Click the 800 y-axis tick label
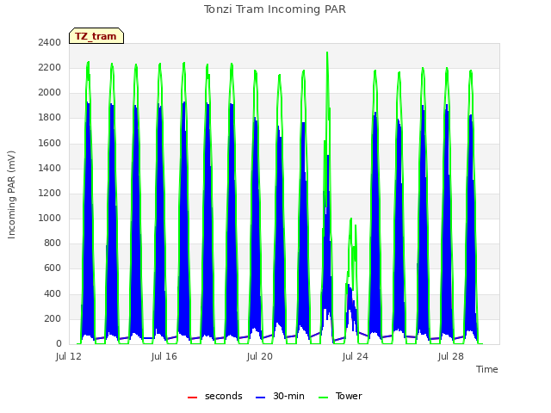551x413 pixels. 53,243
